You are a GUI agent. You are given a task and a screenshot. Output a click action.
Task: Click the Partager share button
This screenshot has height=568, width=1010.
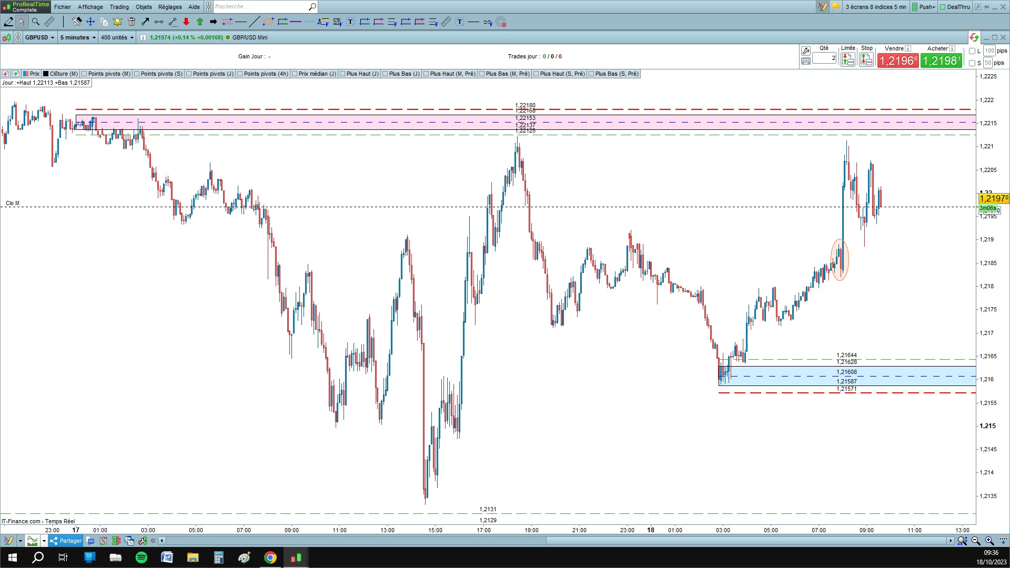click(x=66, y=541)
